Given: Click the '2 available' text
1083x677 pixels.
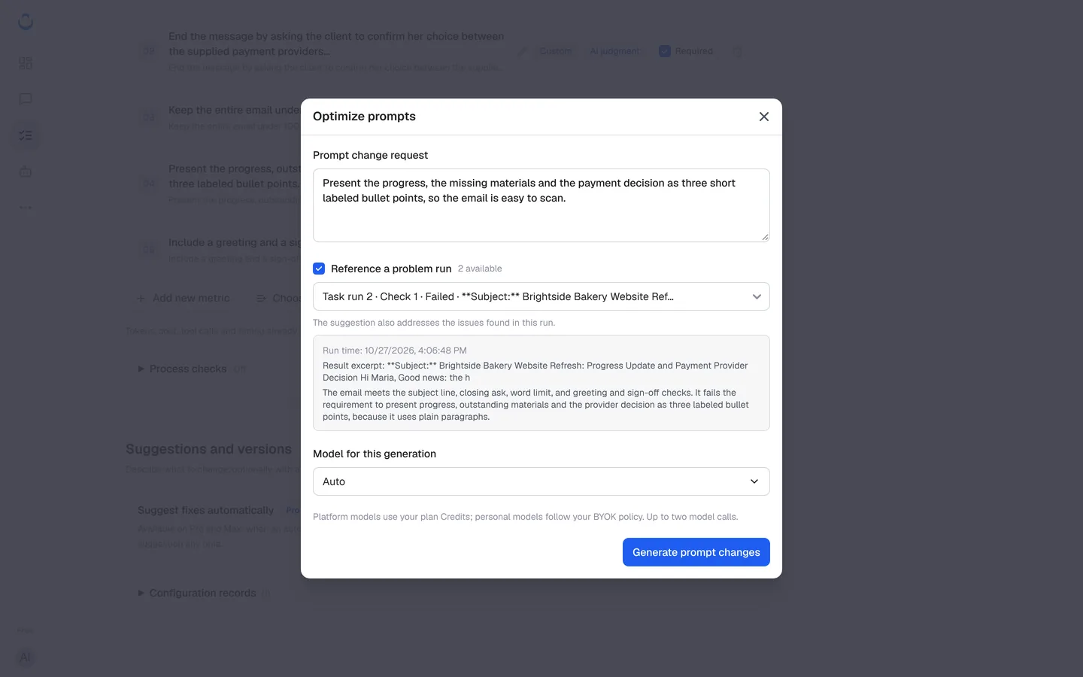Looking at the screenshot, I should point(480,269).
